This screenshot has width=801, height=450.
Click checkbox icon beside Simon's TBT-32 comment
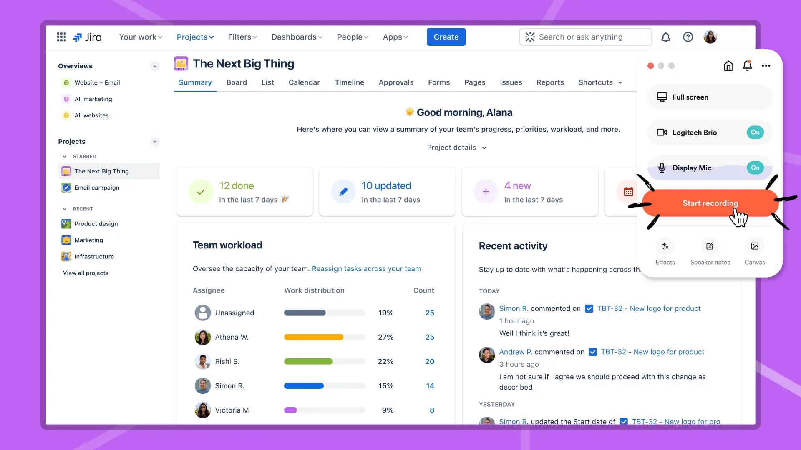pos(589,309)
